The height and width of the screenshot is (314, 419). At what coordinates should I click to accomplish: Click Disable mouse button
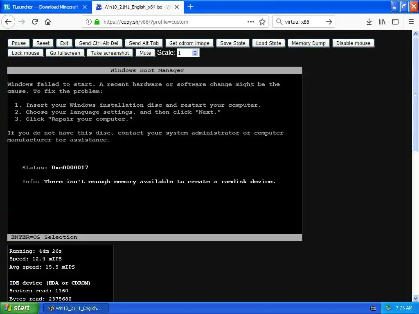(x=353, y=43)
